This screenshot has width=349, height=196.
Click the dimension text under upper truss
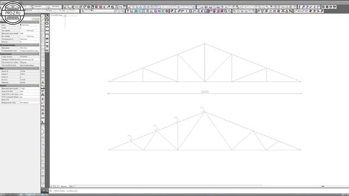205,91
